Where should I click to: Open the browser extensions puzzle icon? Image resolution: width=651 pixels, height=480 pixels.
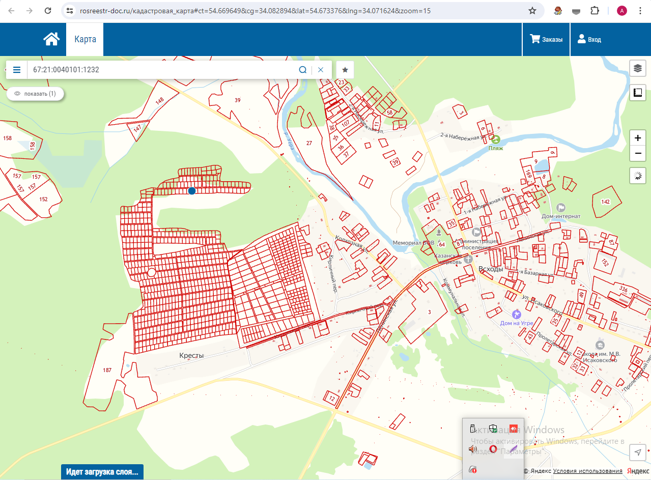594,11
